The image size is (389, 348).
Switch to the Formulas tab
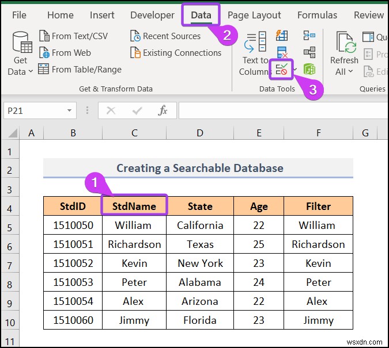[x=317, y=16]
